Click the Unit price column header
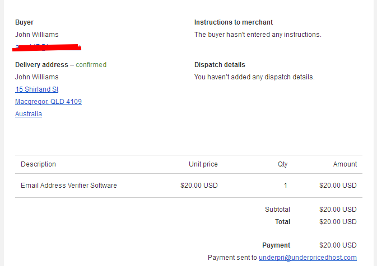The width and height of the screenshot is (377, 266). pyautogui.click(x=203, y=164)
